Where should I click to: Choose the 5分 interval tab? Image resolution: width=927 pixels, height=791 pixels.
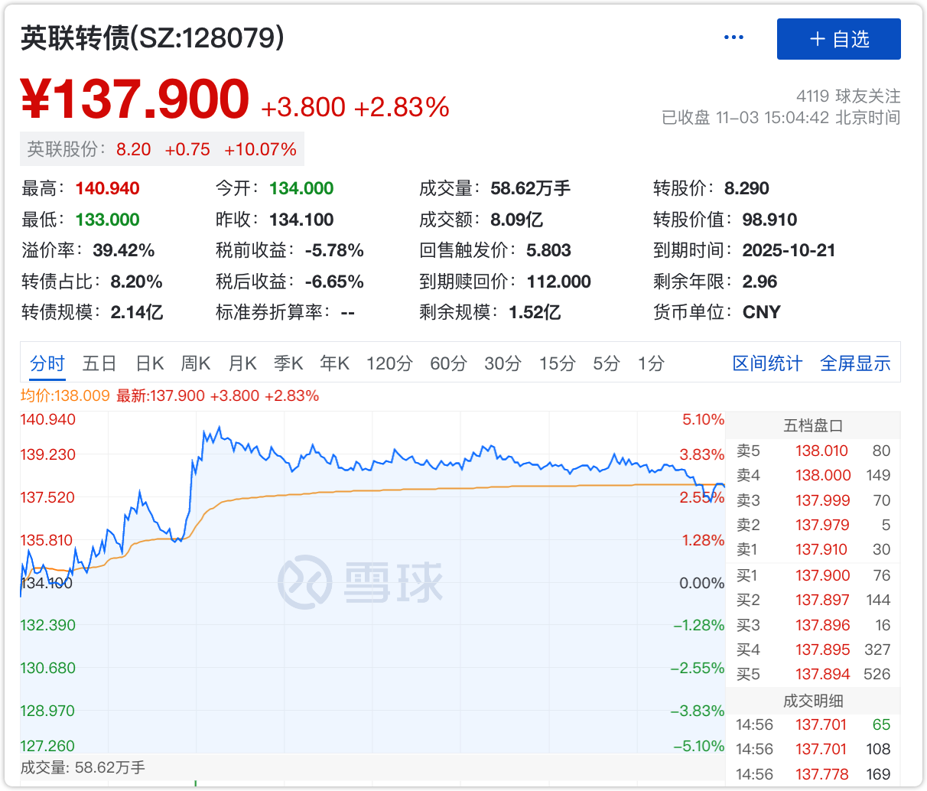(607, 363)
